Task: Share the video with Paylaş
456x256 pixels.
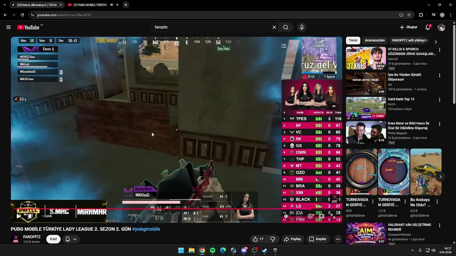Action: [292, 239]
